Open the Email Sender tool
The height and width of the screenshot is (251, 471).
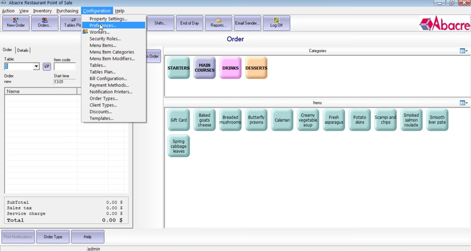point(247,23)
